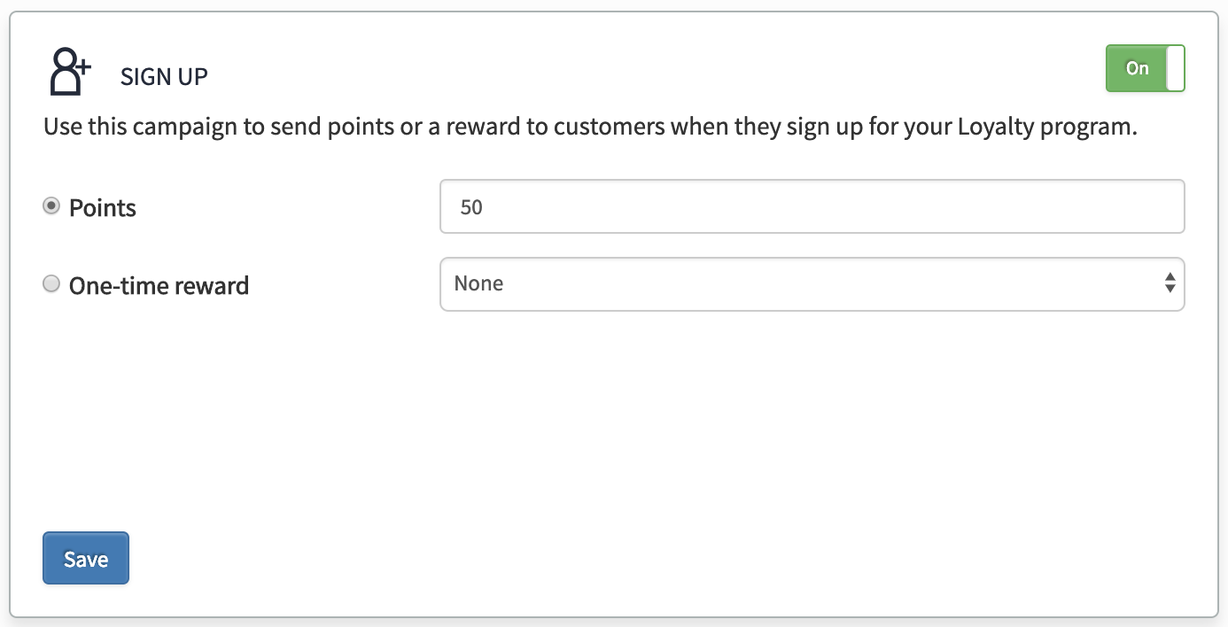Click the 'Points' label text
Viewport: 1228px width, 627px height.
(103, 208)
